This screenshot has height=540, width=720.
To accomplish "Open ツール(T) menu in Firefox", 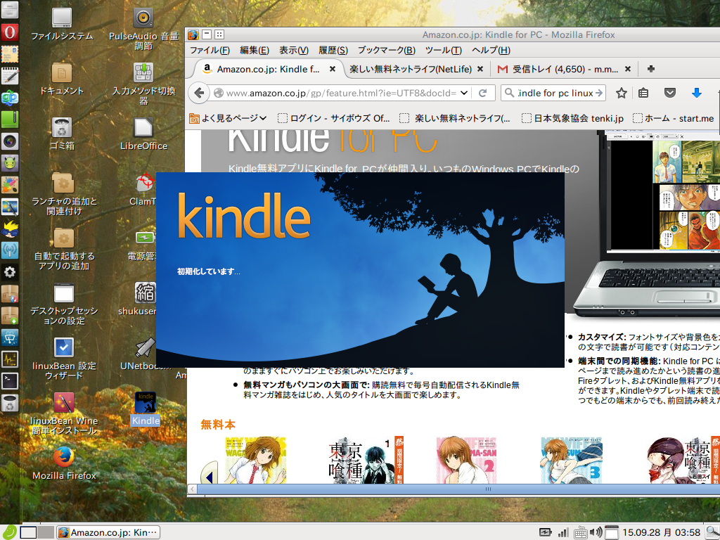I will 443,50.
